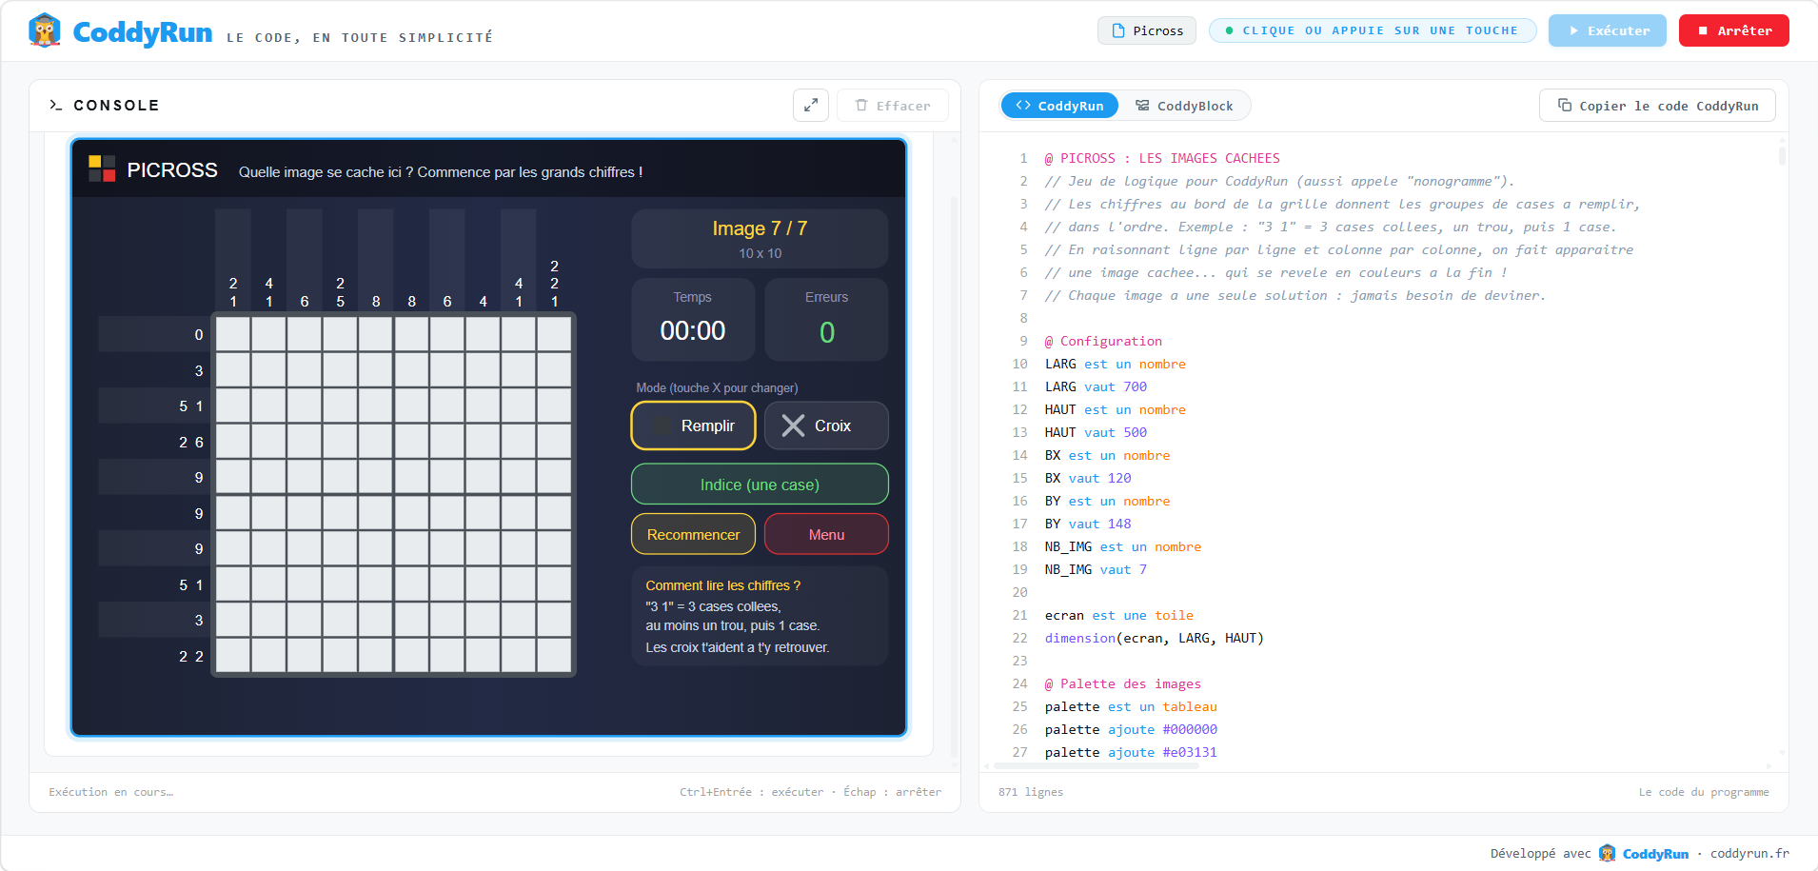Click row clue label '5 1' in third row
The width and height of the screenshot is (1818, 871).
(x=191, y=406)
